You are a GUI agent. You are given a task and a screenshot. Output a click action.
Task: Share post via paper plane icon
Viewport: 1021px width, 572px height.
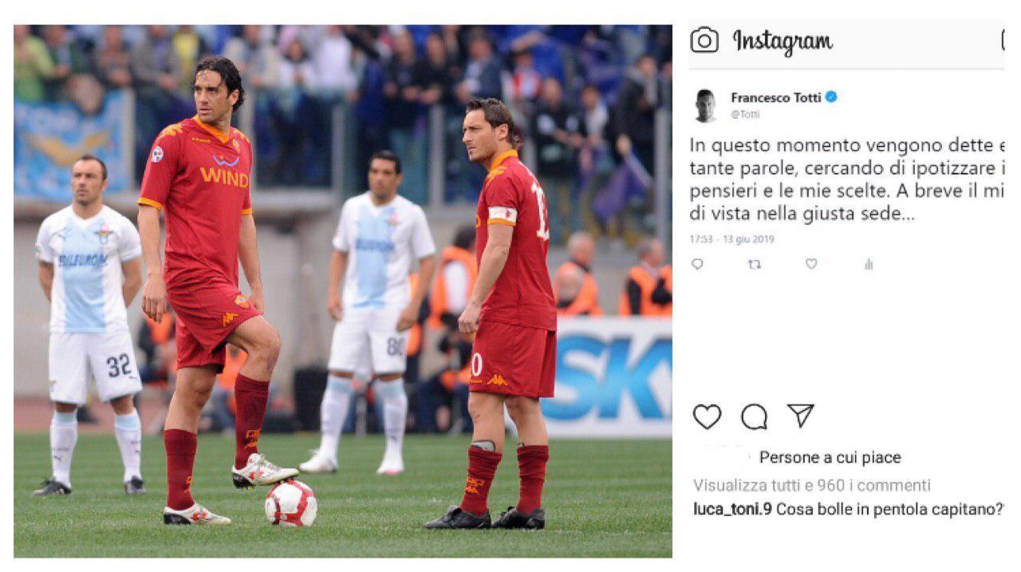pos(800,416)
